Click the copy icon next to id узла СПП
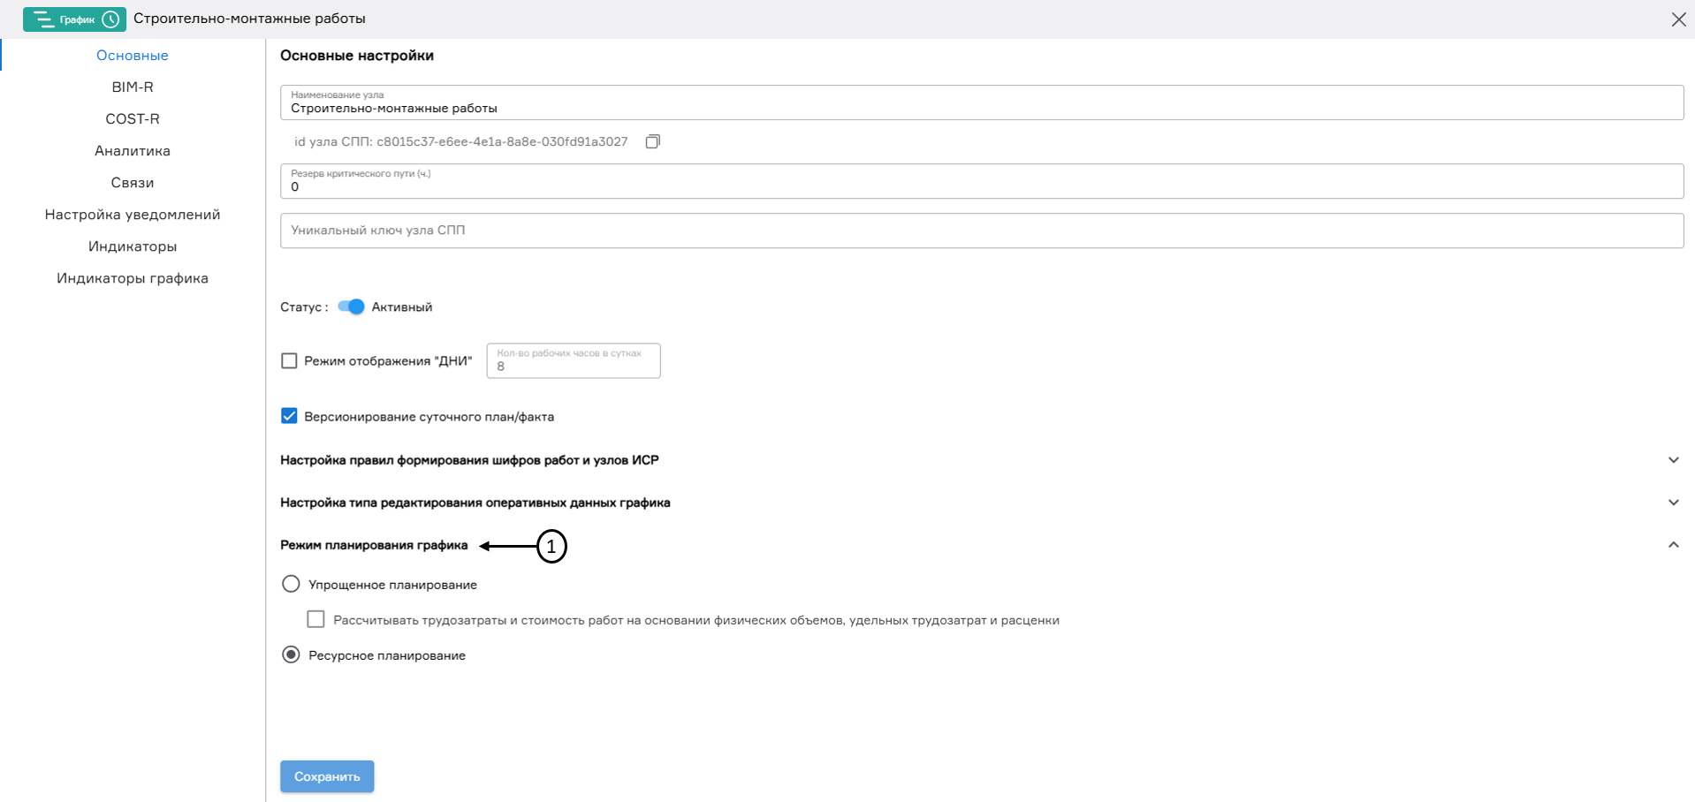Image resolution: width=1695 pixels, height=802 pixels. (652, 141)
